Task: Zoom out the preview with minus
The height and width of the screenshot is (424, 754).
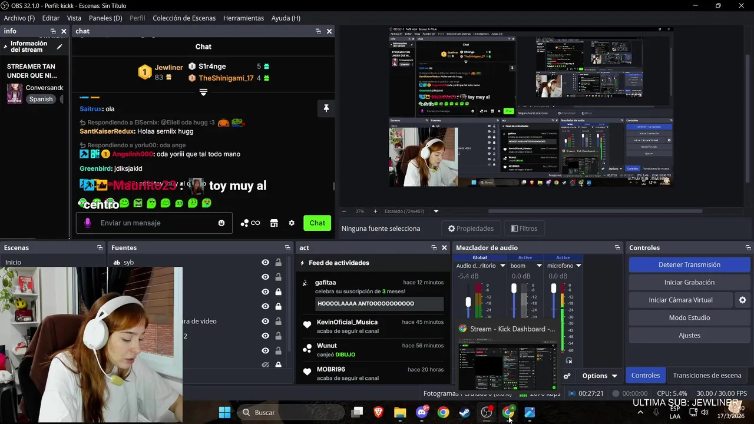Action: click(344, 211)
